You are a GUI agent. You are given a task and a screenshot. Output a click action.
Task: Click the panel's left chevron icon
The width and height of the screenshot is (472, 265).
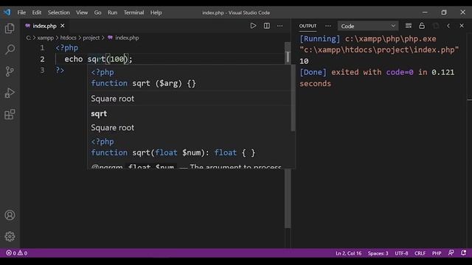[448, 26]
